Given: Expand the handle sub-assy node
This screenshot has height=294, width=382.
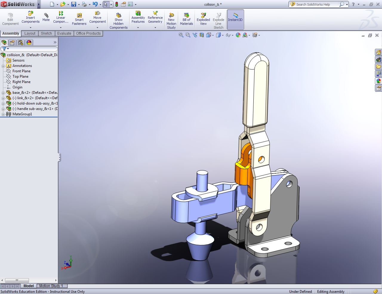Looking at the screenshot, I should pos(3,109).
